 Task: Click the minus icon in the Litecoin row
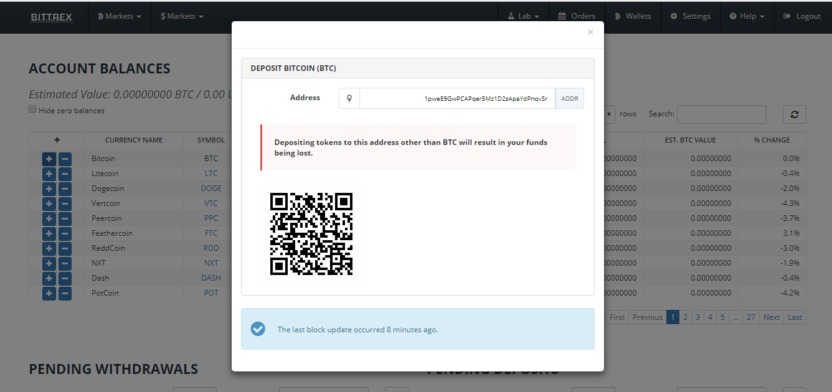tap(65, 174)
